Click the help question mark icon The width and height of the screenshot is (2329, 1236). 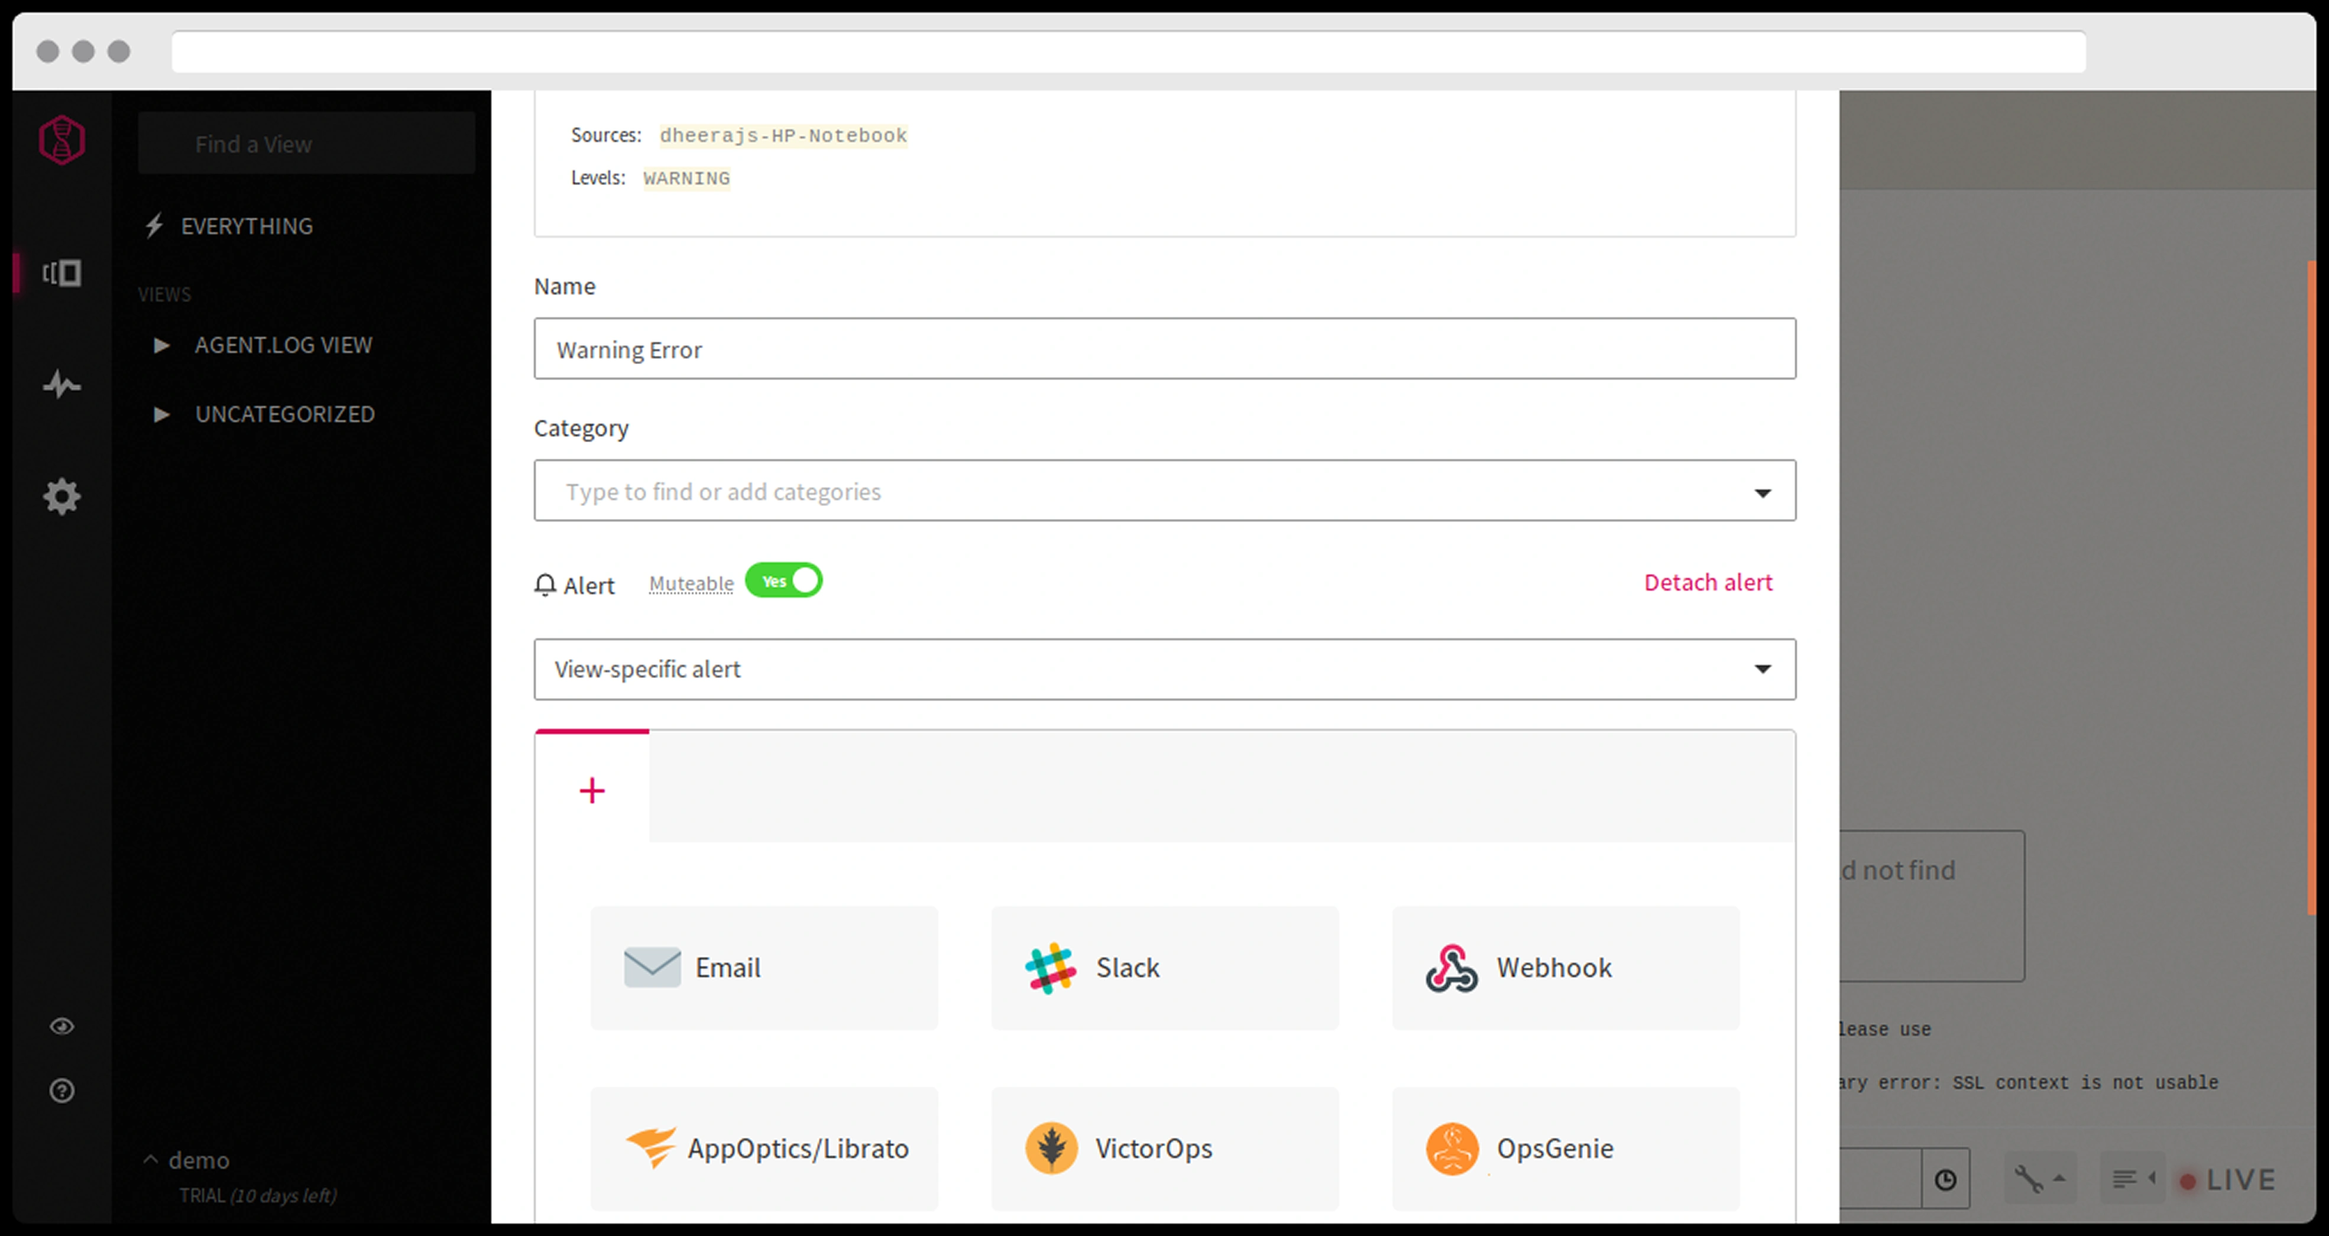(x=61, y=1091)
